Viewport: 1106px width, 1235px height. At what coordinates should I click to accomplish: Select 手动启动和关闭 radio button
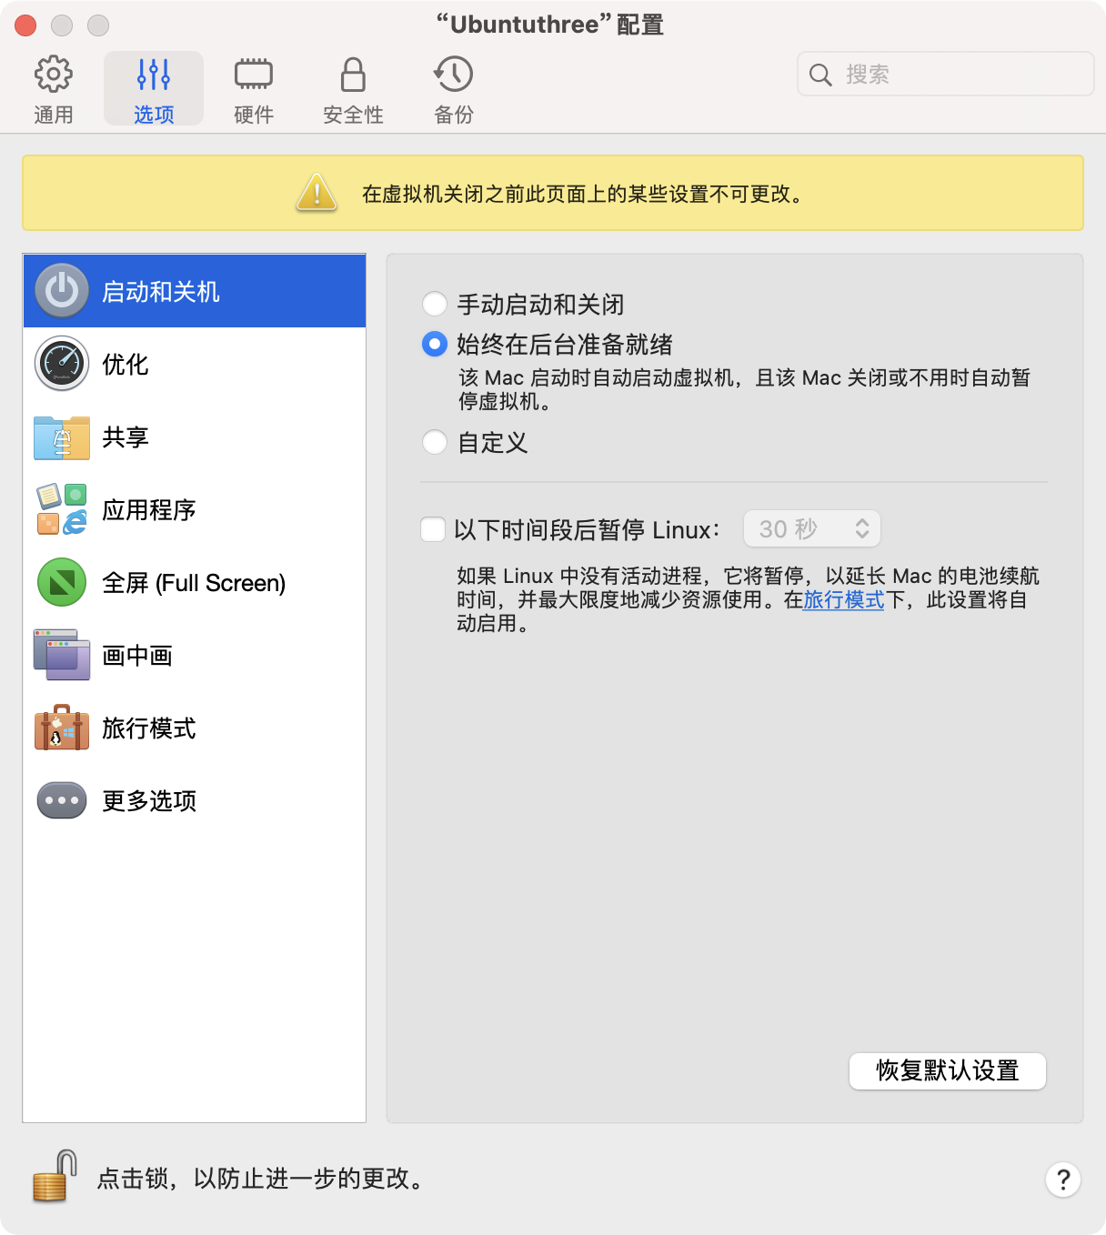(435, 304)
